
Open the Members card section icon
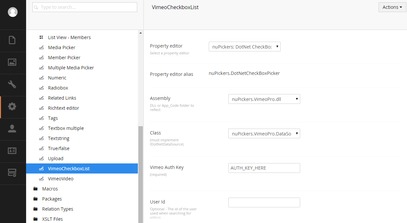pos(12,151)
